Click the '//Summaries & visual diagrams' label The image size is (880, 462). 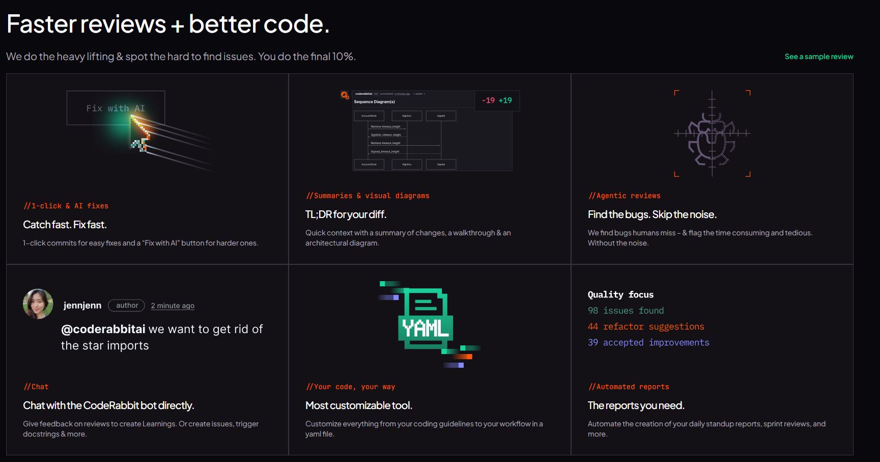(367, 196)
